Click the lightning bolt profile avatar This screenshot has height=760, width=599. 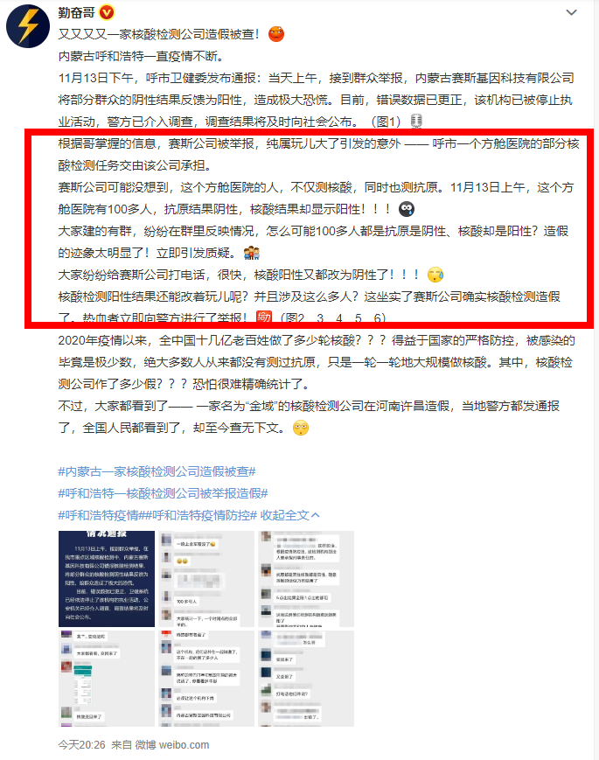point(28,26)
